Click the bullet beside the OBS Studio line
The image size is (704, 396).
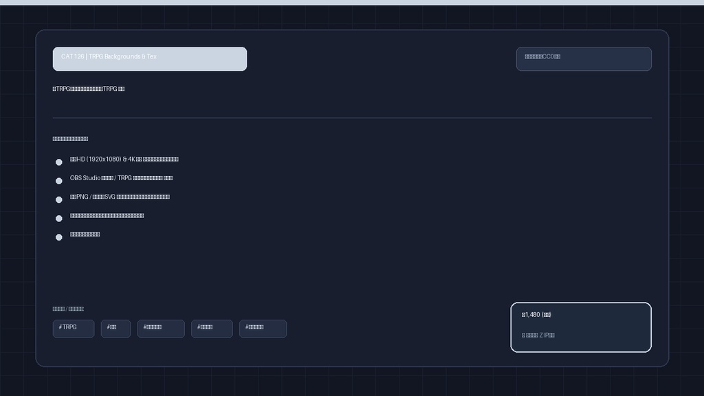pyautogui.click(x=59, y=181)
